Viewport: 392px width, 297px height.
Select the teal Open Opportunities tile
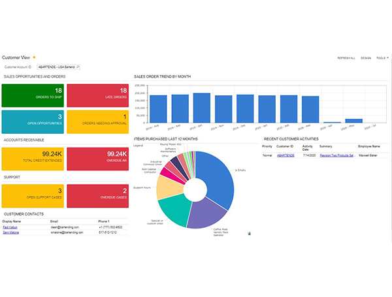(x=33, y=122)
